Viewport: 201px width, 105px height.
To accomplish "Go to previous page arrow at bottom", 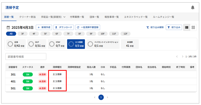I will tap(95, 97).
